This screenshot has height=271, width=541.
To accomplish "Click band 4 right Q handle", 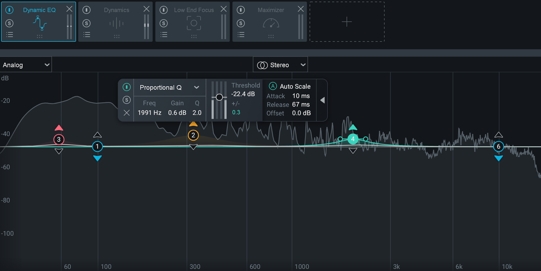I will click(x=366, y=139).
